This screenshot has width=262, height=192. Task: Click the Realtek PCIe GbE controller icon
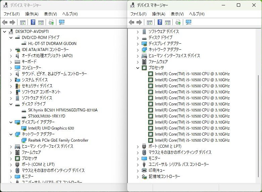(x=24, y=140)
